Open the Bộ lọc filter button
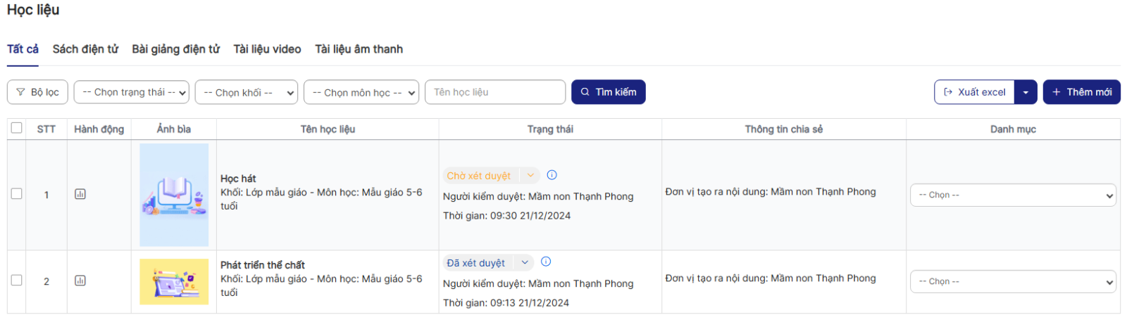The width and height of the screenshot is (1127, 322). click(x=38, y=92)
